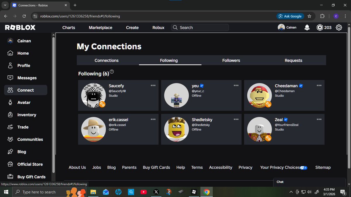Click the Communities icon in sidebar
Image resolution: width=351 pixels, height=197 pixels.
10,139
